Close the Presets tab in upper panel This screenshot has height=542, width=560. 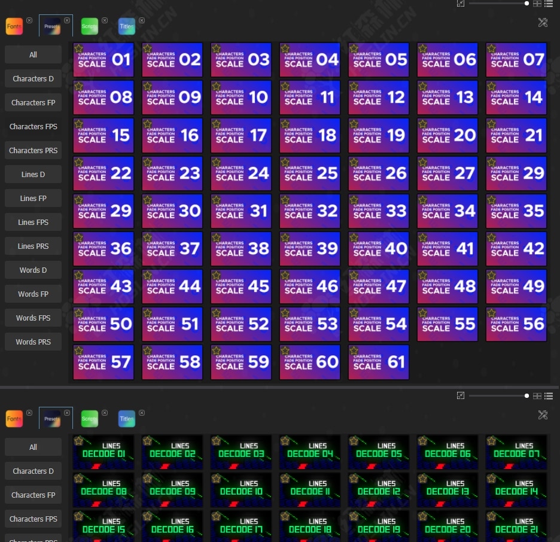click(x=67, y=20)
